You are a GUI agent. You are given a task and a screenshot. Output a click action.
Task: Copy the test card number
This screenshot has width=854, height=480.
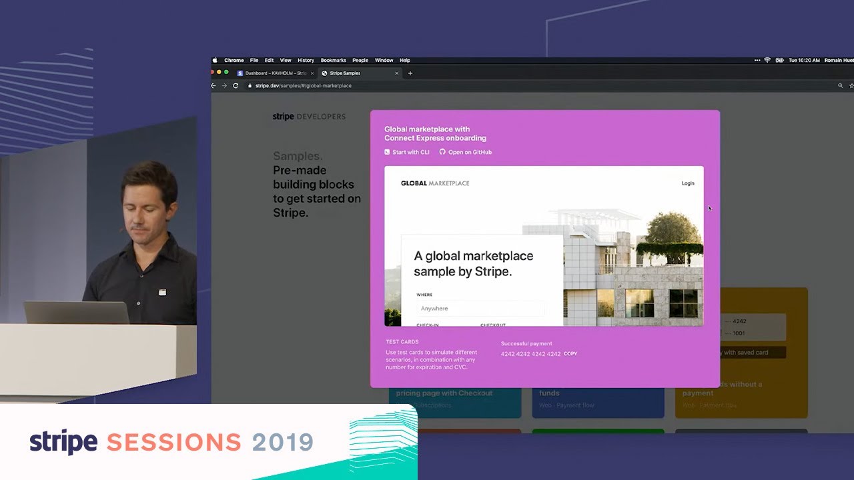click(570, 354)
